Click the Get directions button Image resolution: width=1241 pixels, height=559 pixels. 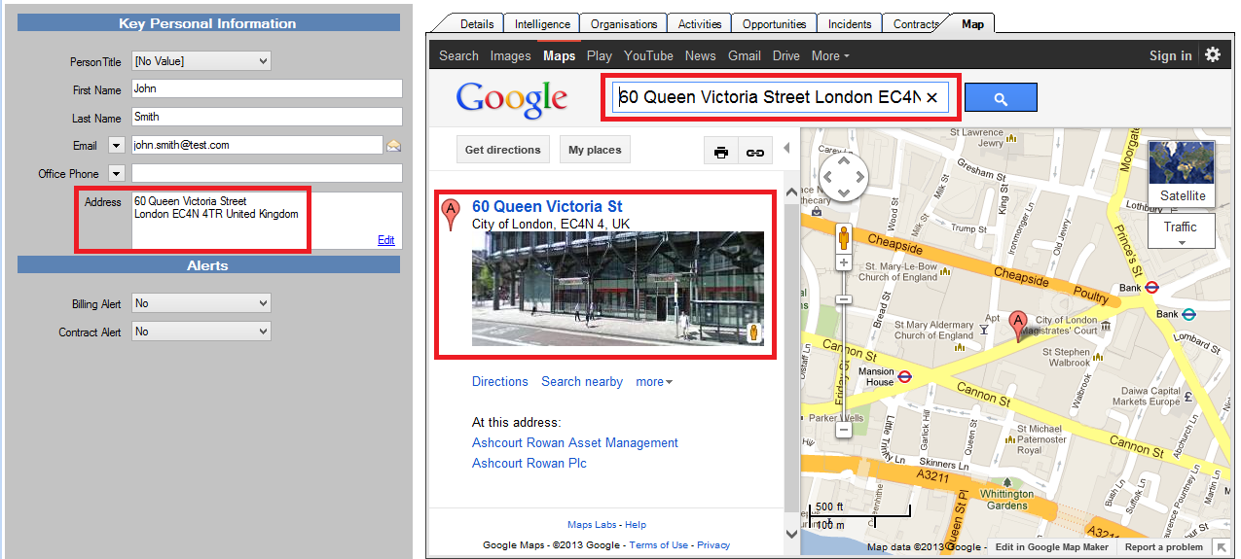(x=502, y=150)
